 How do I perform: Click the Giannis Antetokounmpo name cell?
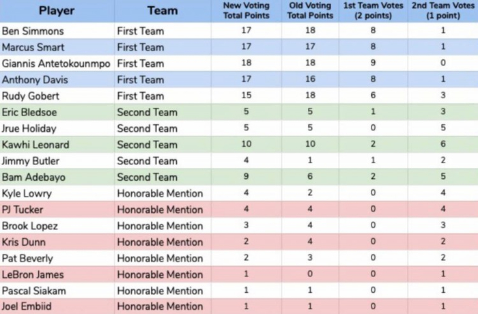57,63
